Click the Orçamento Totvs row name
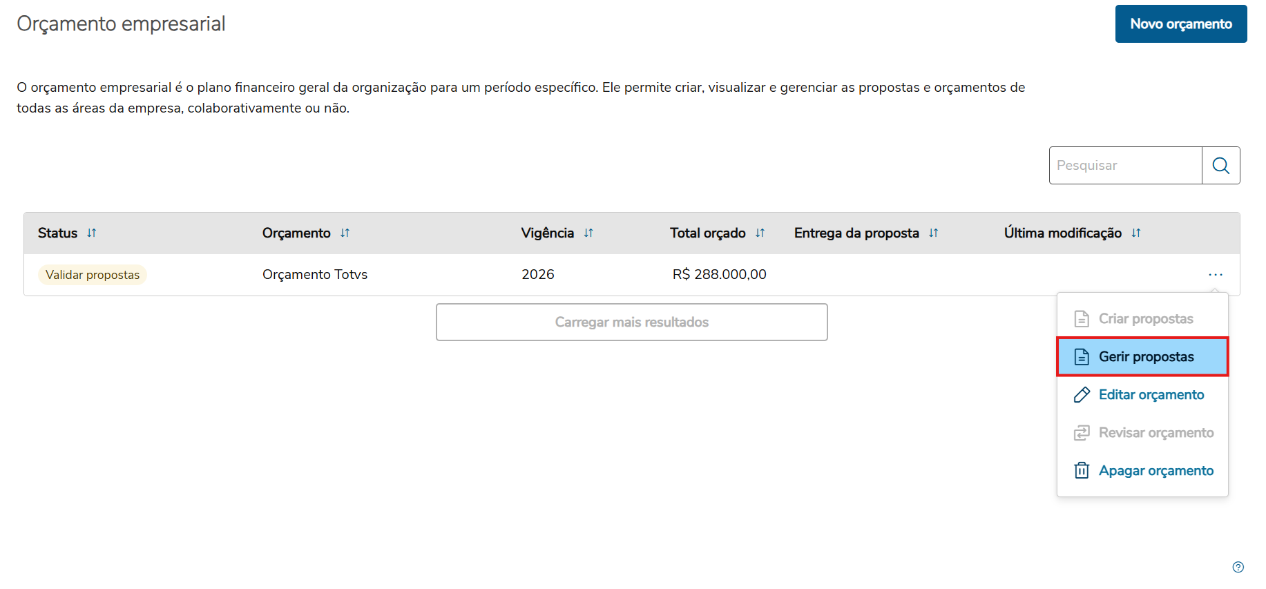Viewport: 1266px width, 589px height. pos(315,275)
